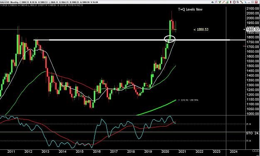
Task: Select the note-with-pencil annotation icon
Action: click(x=238, y=2)
